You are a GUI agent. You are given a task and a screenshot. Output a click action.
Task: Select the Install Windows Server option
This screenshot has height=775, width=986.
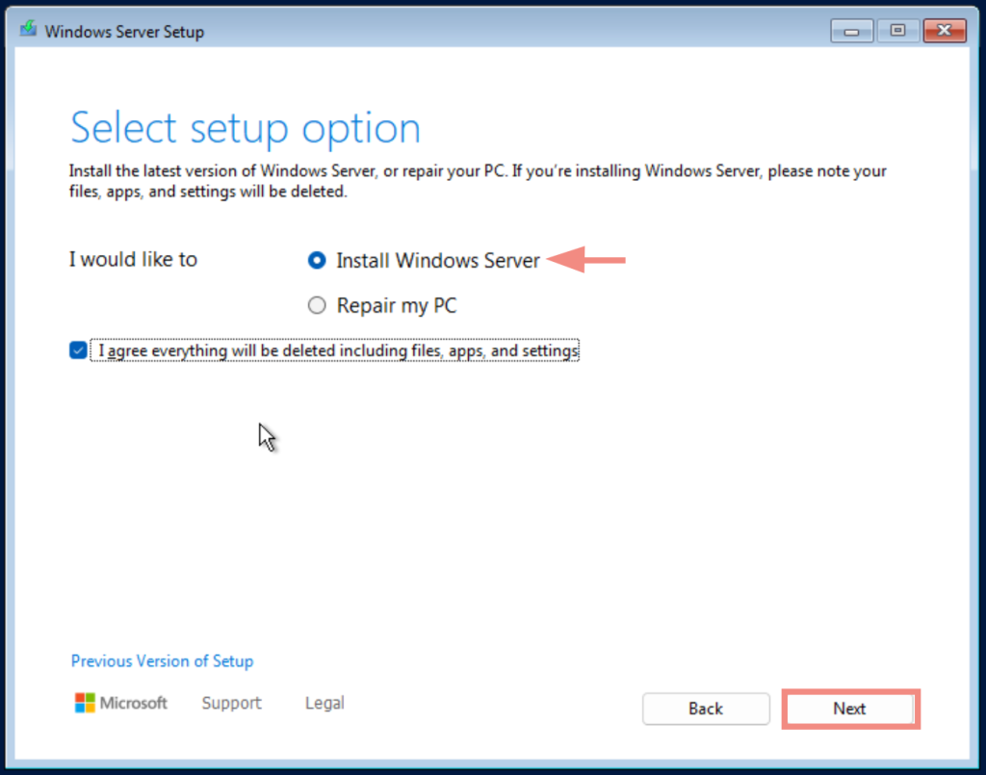[317, 260]
